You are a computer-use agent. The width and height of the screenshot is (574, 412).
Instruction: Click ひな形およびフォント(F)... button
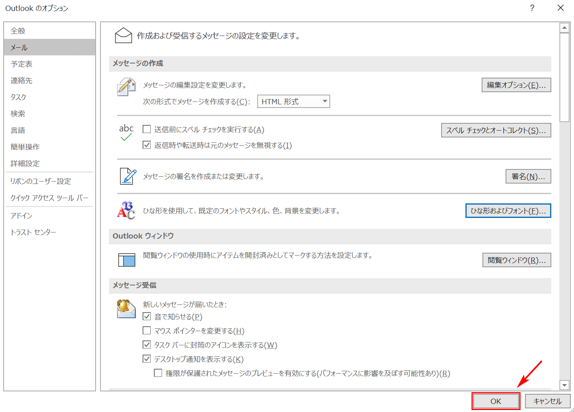[x=508, y=211]
